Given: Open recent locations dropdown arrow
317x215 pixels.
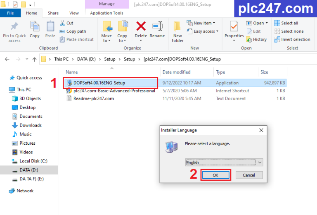Looking at the screenshot, I should click(27, 59).
